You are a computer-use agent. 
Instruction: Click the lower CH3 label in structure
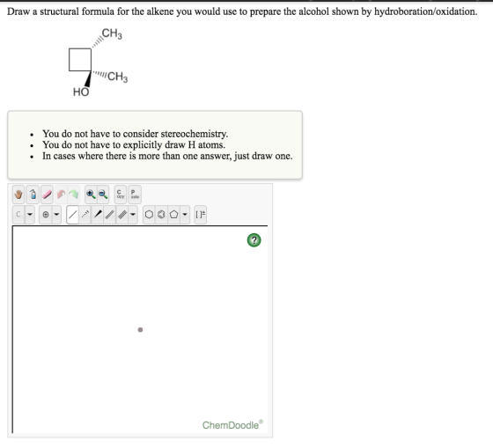pos(118,77)
